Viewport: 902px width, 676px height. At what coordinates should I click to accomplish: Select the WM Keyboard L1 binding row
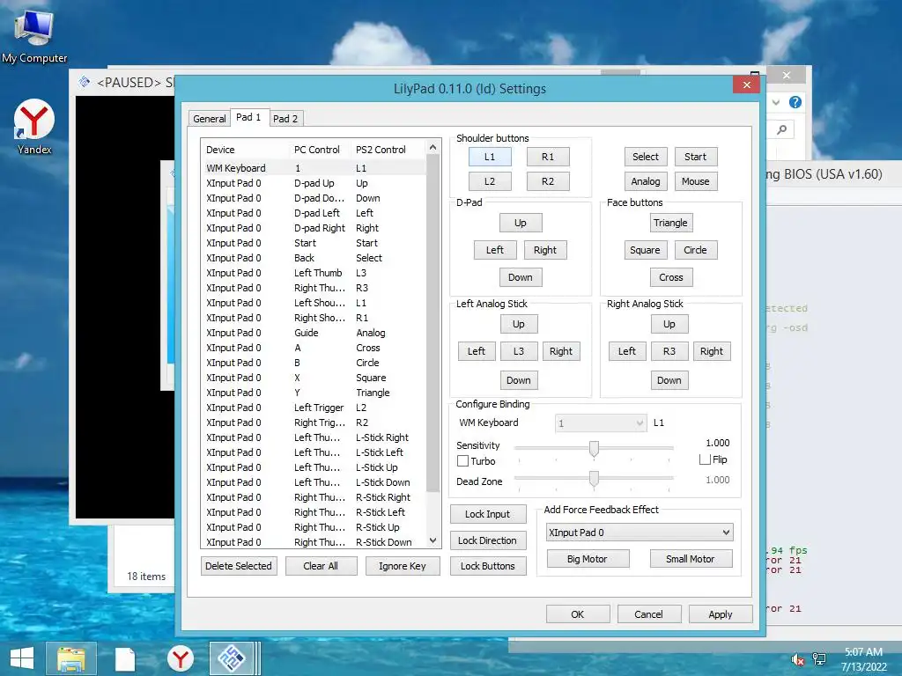click(314, 168)
